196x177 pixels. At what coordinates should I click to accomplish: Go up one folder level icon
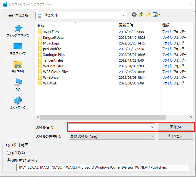tap(141, 15)
